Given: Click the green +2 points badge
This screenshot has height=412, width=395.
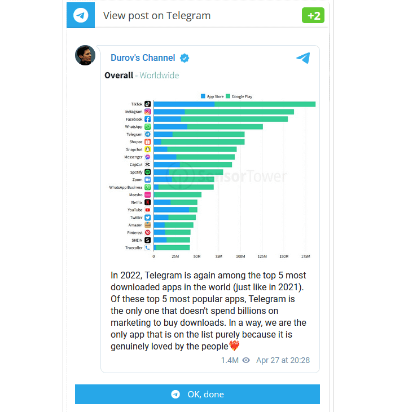Looking at the screenshot, I should [313, 16].
